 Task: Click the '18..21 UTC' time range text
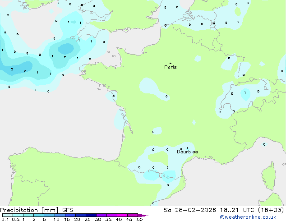coord(237,210)
